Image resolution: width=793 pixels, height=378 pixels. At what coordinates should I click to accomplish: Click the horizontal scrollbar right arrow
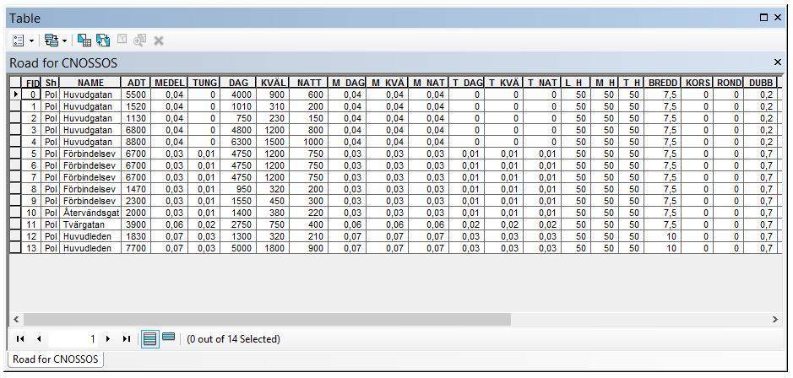coord(774,320)
